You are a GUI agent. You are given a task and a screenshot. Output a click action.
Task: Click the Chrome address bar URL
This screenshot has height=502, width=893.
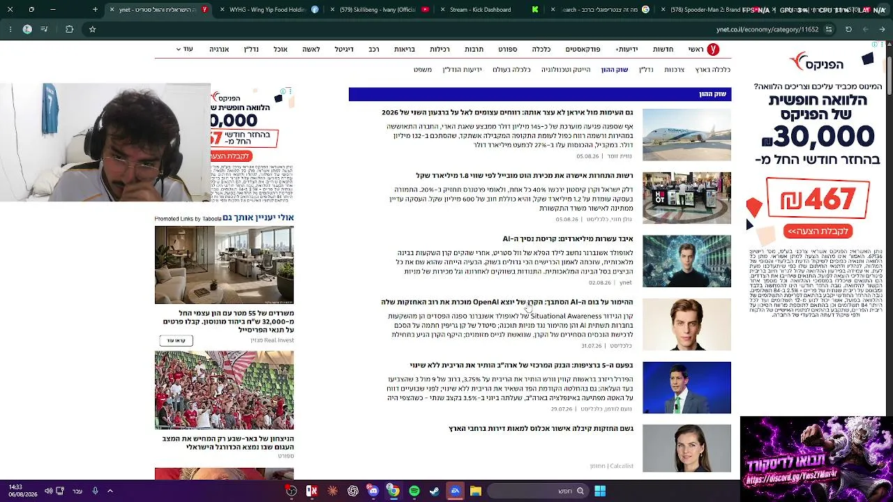pyautogui.click(x=767, y=29)
